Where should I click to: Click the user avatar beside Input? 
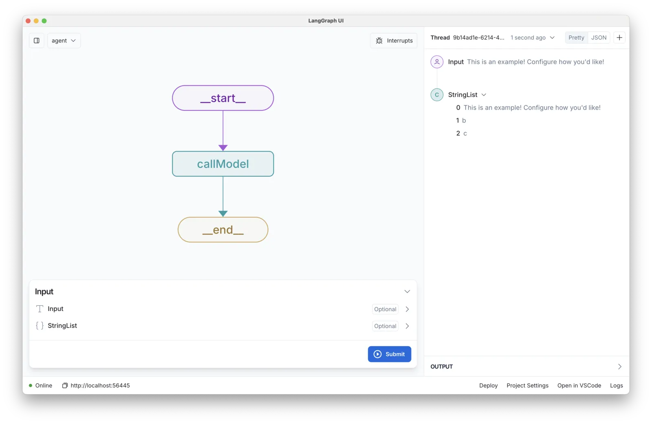point(437,62)
